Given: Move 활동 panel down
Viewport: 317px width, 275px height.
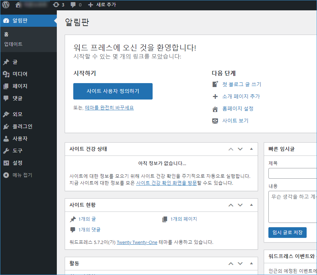Looking at the screenshot, I should pos(240,264).
